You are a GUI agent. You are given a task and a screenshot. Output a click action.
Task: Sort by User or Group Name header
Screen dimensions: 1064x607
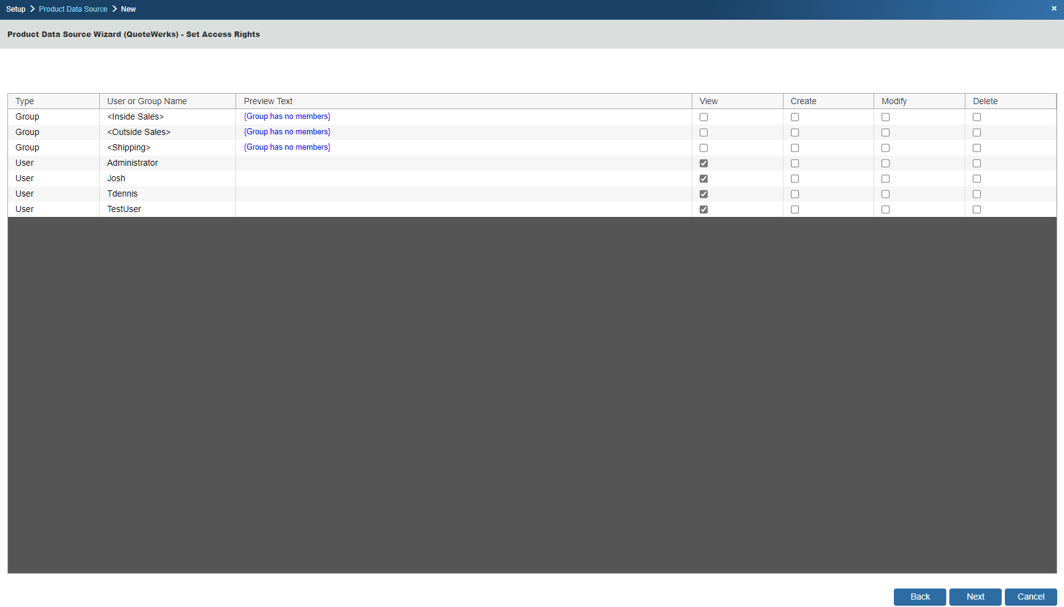tap(147, 101)
